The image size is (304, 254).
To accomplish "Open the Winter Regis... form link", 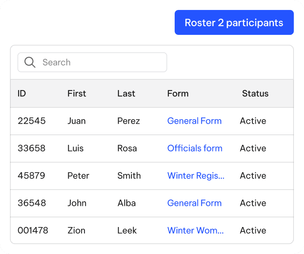I will [195, 176].
